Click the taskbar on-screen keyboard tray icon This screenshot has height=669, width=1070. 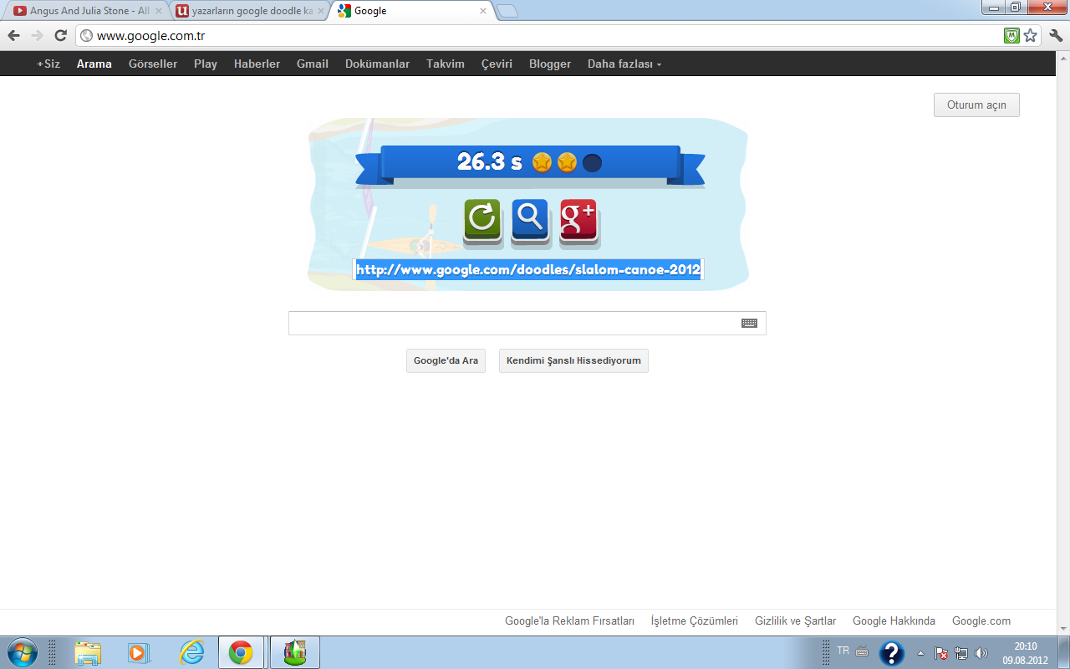[862, 651]
